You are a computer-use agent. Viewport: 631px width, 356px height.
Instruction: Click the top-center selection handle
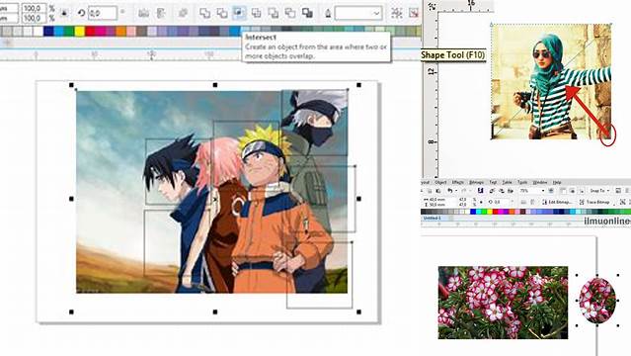click(215, 85)
